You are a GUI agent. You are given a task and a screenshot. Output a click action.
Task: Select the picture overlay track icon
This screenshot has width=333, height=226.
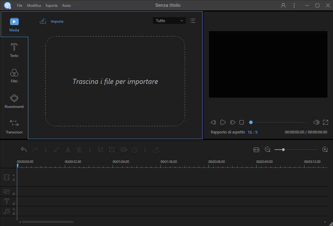point(7,191)
